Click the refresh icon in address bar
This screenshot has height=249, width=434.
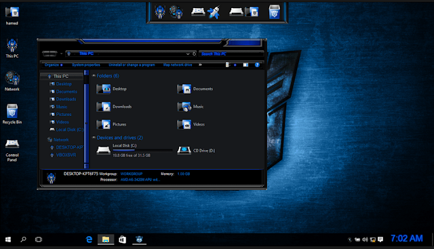195,54
